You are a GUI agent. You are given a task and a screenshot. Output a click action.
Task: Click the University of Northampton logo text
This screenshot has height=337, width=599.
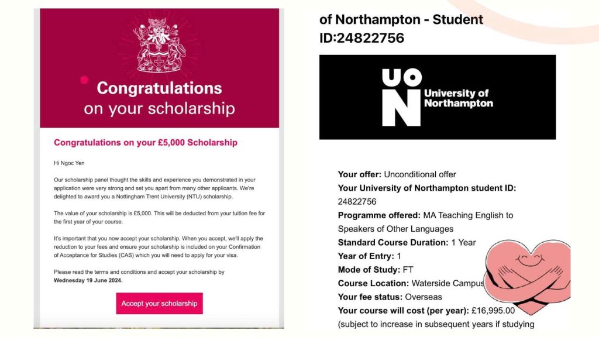pyautogui.click(x=458, y=98)
